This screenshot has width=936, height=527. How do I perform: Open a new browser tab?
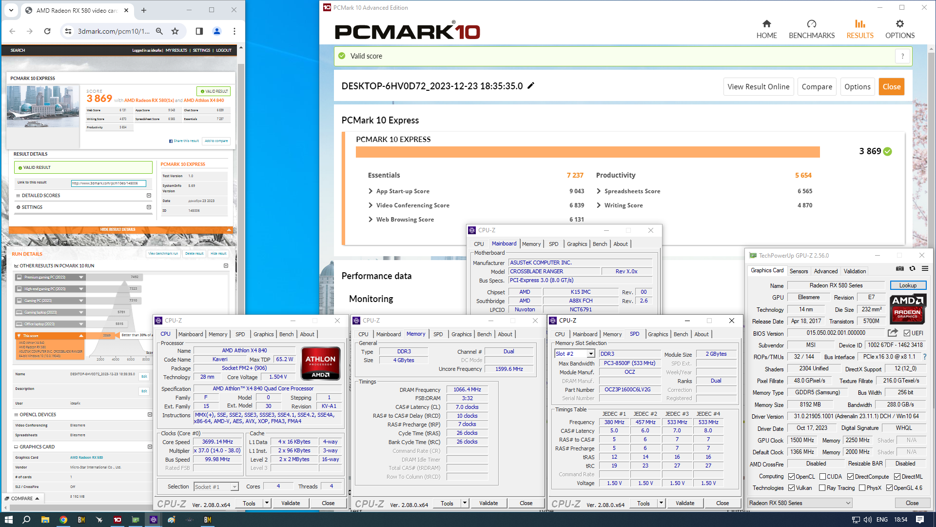pyautogui.click(x=144, y=10)
